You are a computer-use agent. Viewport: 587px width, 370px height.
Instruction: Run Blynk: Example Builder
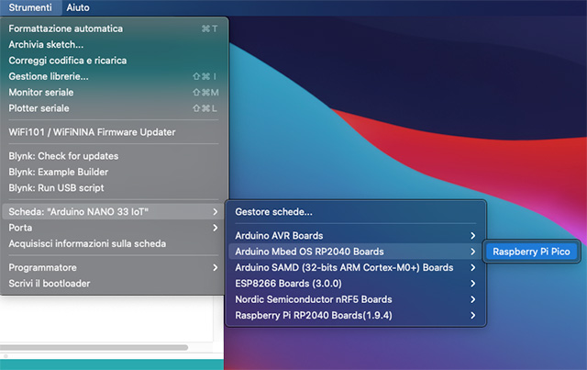[59, 172]
